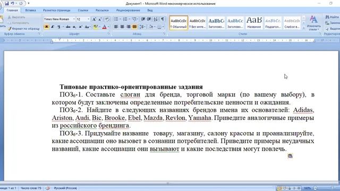The image size is (340, 191).
Task: Click the Заменить (Replace) button
Action: (x=333, y=23)
